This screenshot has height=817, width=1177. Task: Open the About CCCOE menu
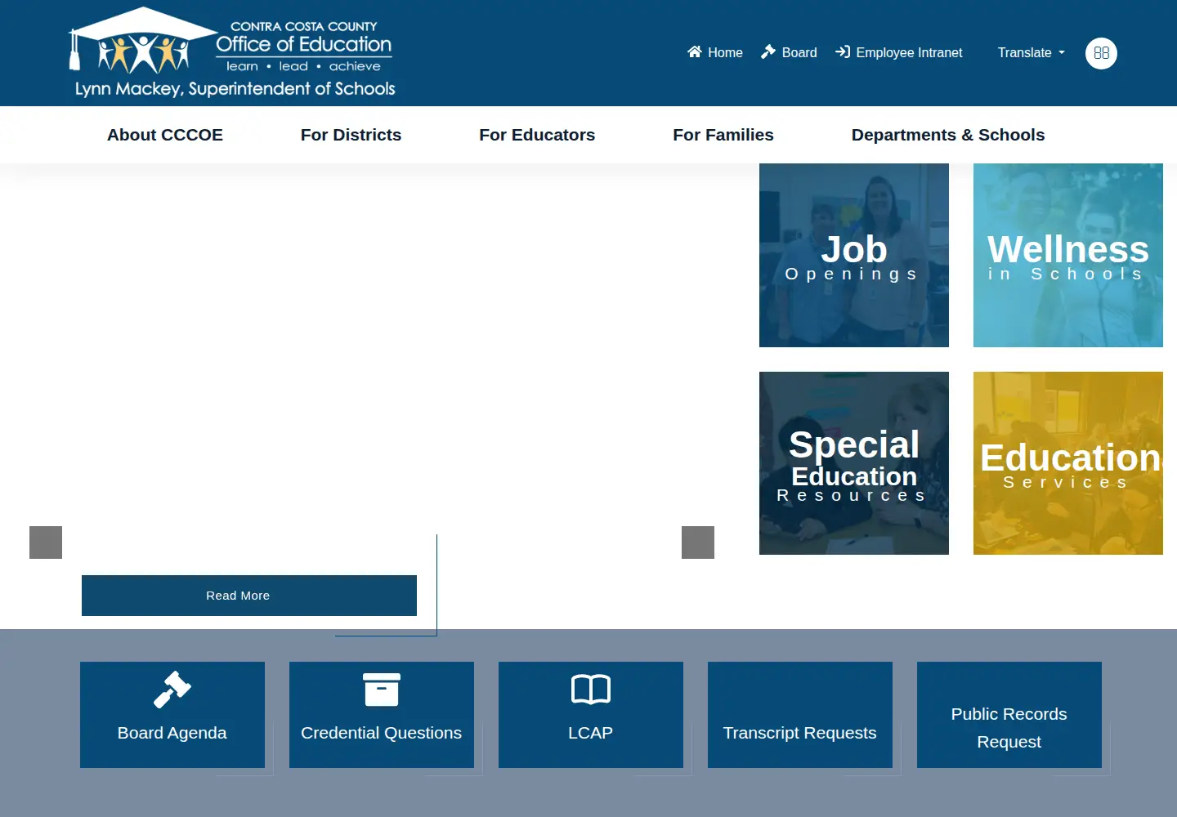pyautogui.click(x=165, y=135)
